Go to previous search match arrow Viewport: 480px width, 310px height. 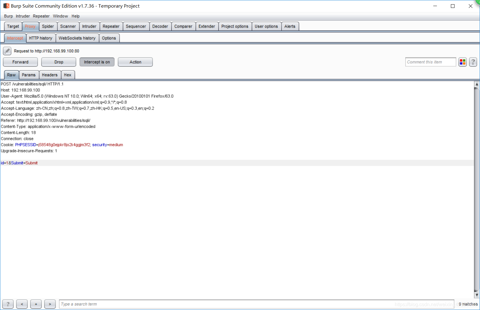click(22, 304)
